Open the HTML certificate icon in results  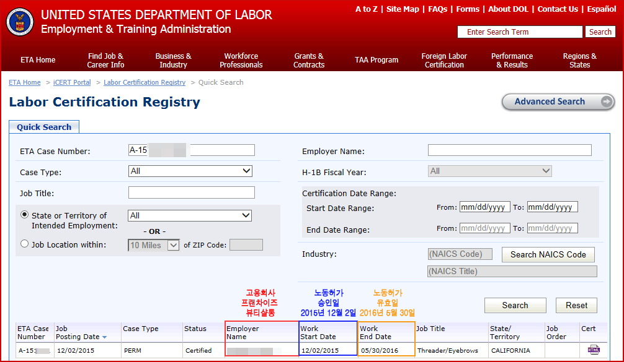click(594, 350)
